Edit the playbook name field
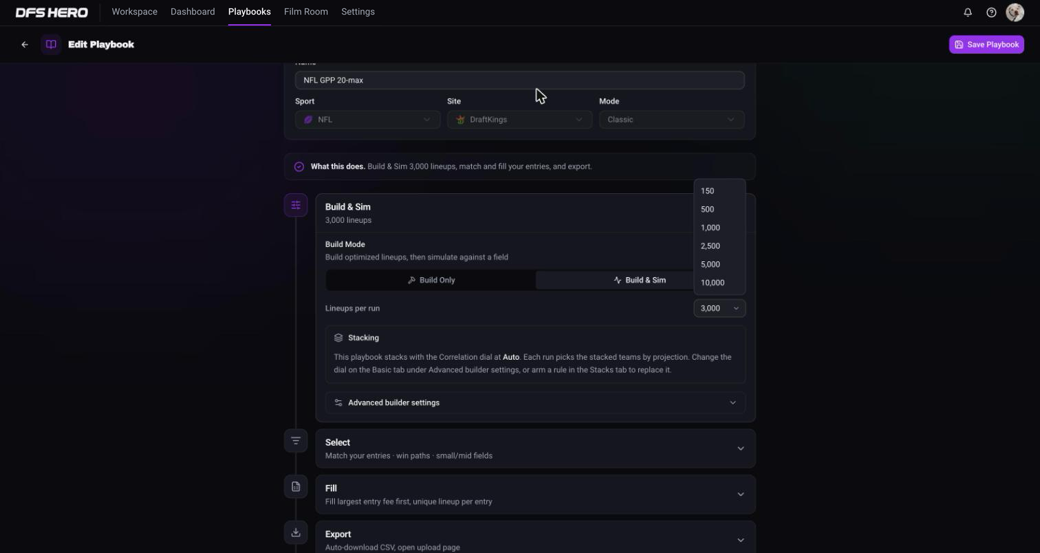The image size is (1040, 553). point(519,80)
